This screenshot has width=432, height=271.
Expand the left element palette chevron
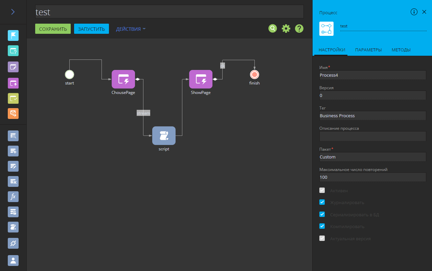tap(13, 12)
